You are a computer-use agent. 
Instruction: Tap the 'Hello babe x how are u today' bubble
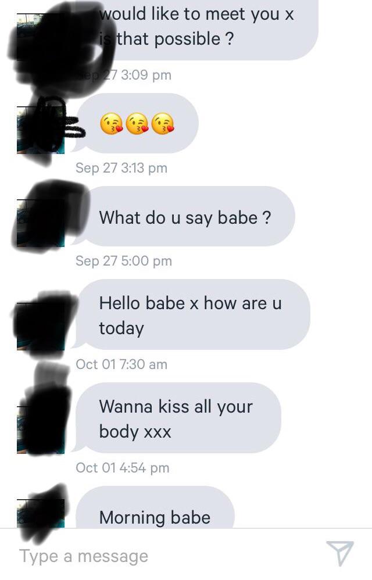point(191,314)
